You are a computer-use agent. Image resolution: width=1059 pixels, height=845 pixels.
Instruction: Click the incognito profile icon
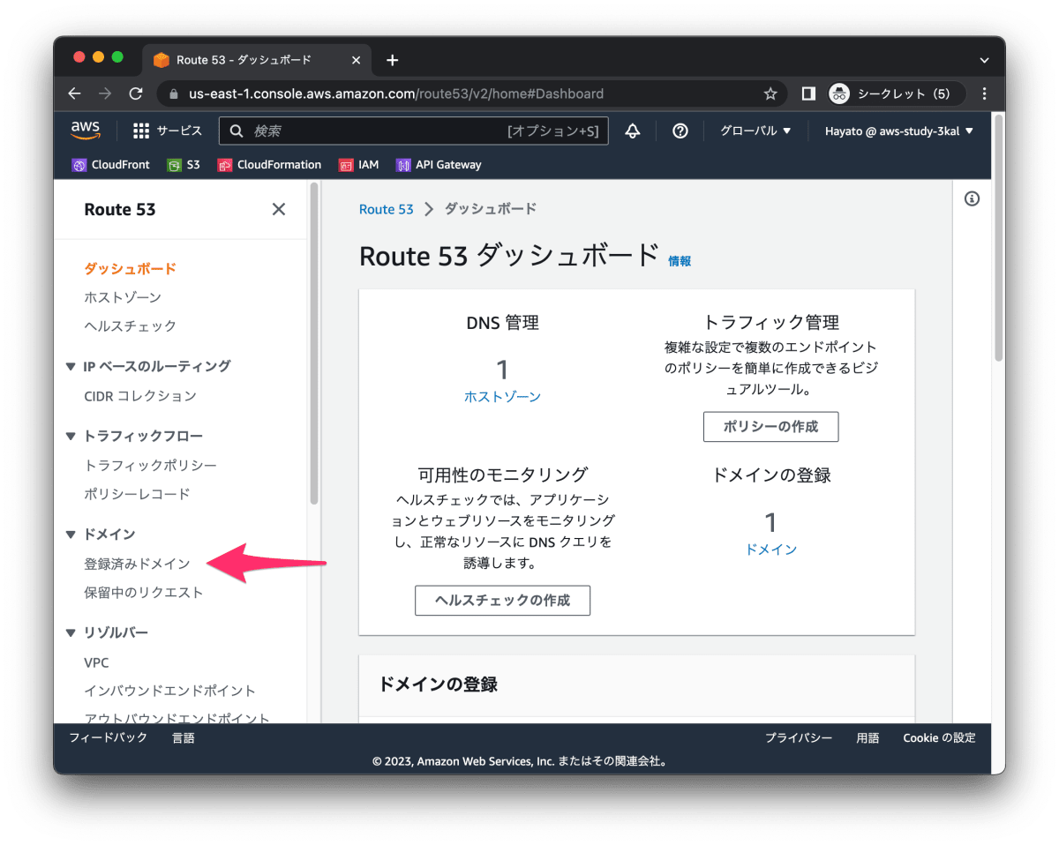pos(839,93)
